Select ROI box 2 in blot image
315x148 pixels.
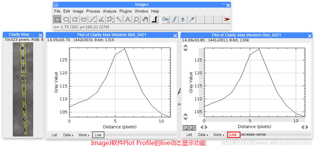tap(23, 58)
